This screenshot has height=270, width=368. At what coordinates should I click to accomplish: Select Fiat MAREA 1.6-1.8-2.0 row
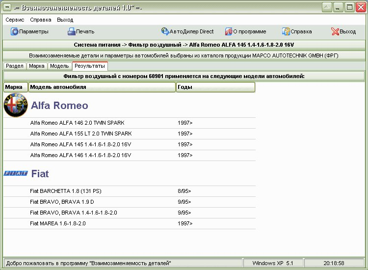(130, 223)
